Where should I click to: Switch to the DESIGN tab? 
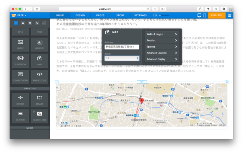click(80, 15)
